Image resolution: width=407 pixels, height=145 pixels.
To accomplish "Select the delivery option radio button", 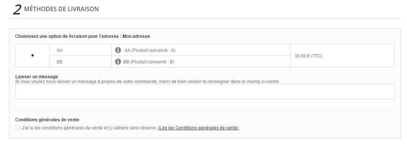I will click(32, 55).
